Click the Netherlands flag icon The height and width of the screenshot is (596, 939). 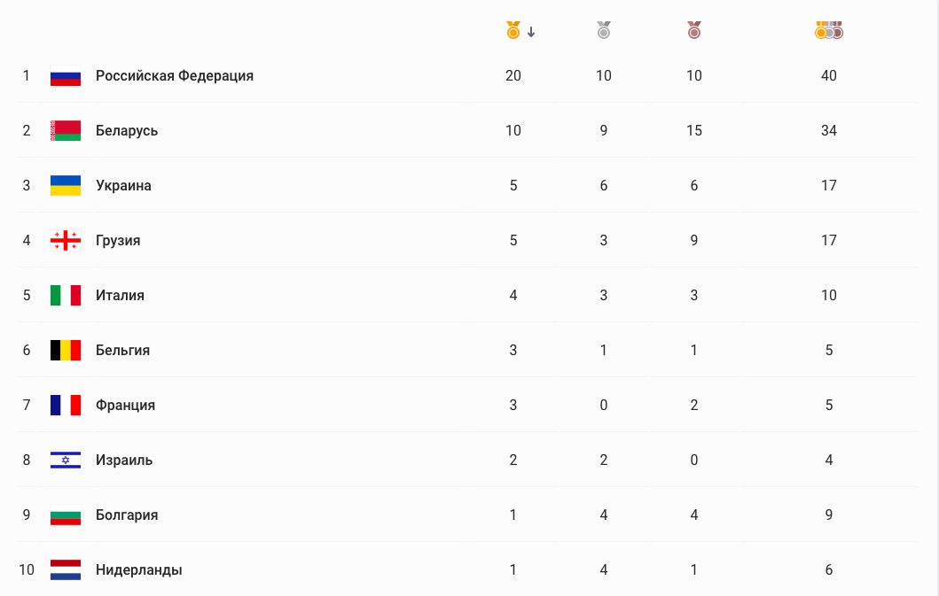coord(66,569)
